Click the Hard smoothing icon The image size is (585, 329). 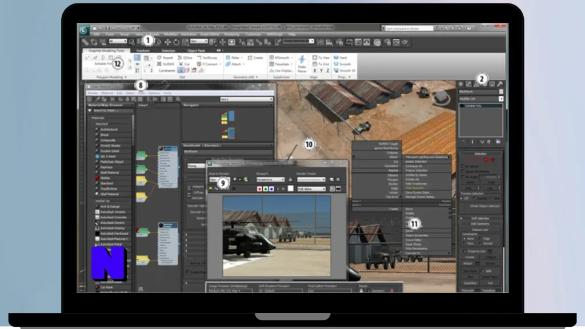click(340, 58)
